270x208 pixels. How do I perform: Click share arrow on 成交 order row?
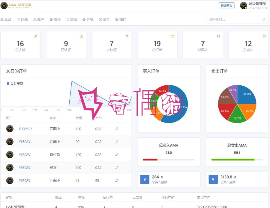click(117, 168)
